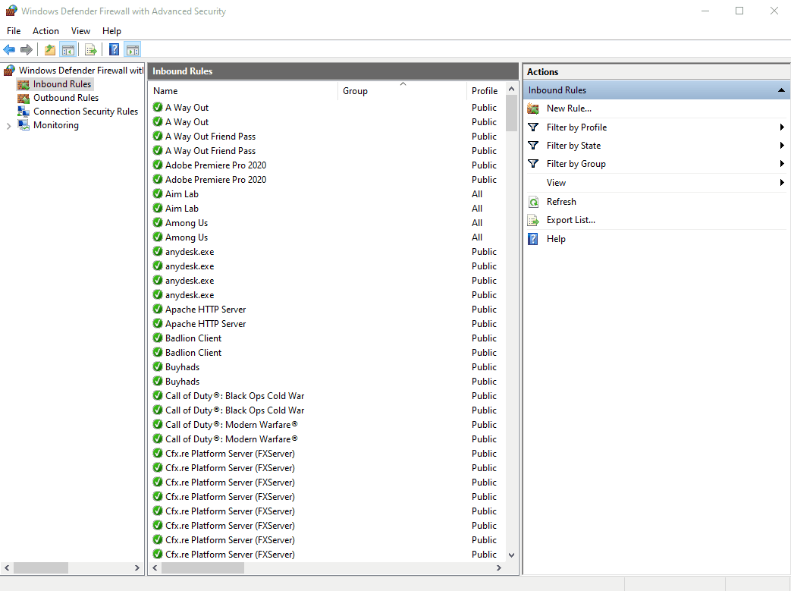The image size is (791, 591).
Task: Toggle Show/Hide Console Tree toolbar button
Action: 68,50
